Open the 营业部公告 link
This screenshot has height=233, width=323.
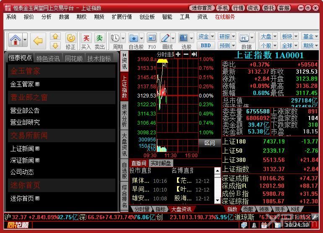pyautogui.click(x=25, y=110)
